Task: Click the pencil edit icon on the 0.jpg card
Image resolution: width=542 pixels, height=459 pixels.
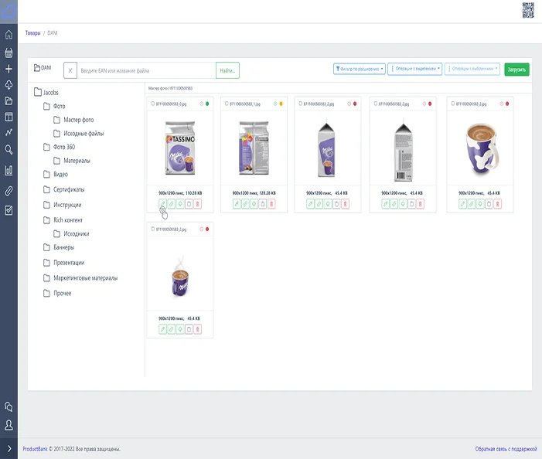Action: pos(163,204)
